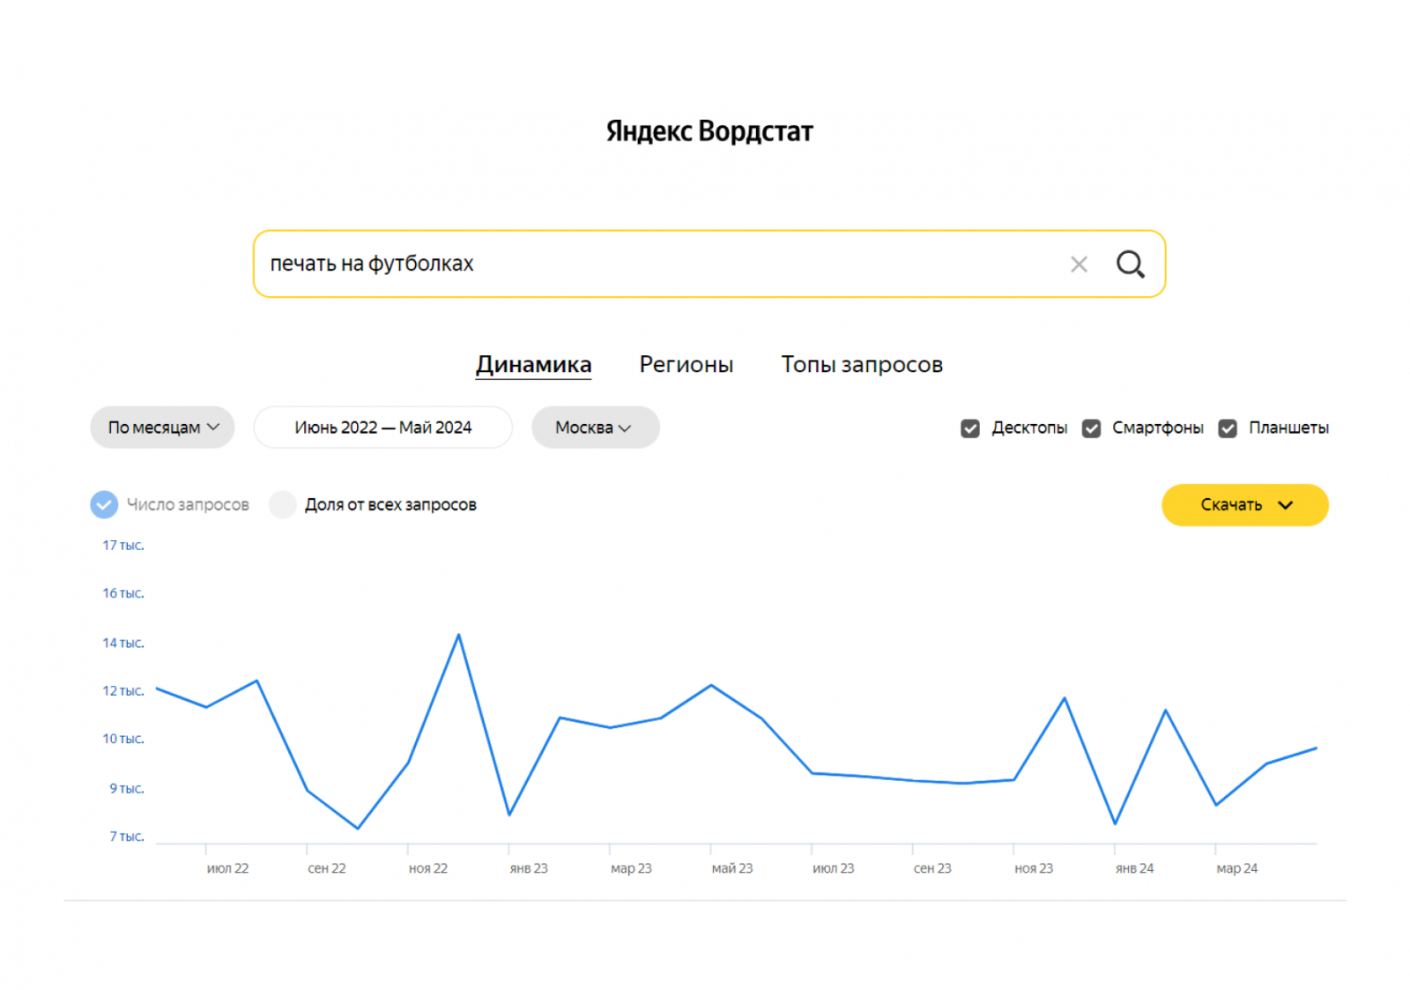Click the 'сен 22' axis label
The height and width of the screenshot is (990, 1410).
pos(327,868)
